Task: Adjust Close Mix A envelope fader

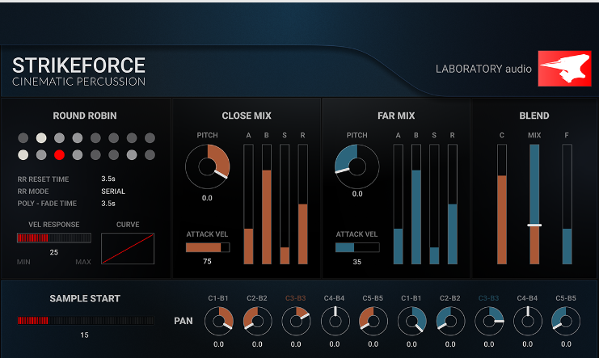Action: tap(248, 204)
